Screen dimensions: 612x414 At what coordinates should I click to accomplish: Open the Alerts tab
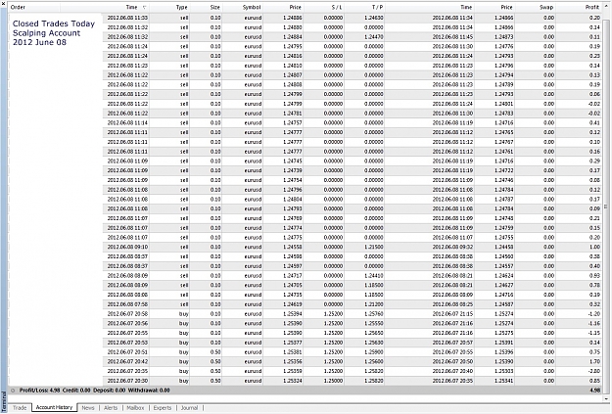tap(111, 408)
